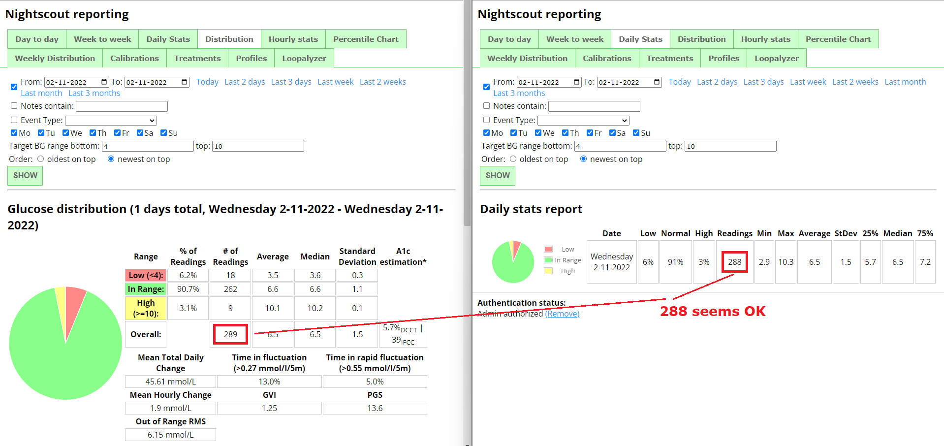Switch to the Percentile Chart tab

click(366, 38)
